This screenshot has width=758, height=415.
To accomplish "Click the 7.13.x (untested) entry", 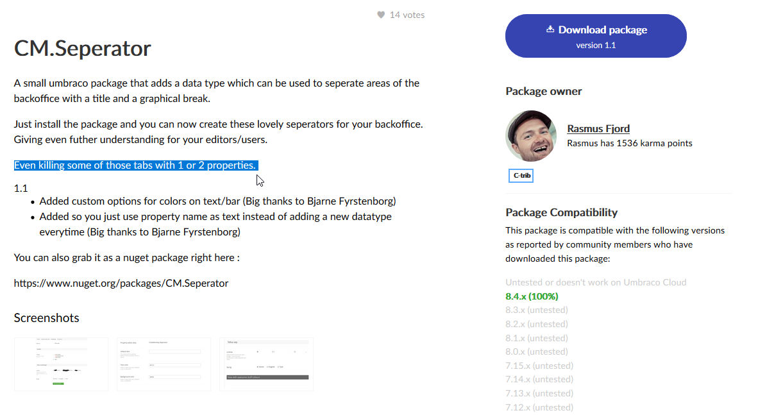I will (x=539, y=393).
